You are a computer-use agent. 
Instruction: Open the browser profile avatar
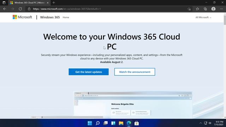(x=213, y=9)
